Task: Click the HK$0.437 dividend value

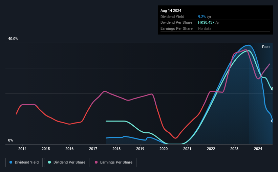Action: coord(206,23)
